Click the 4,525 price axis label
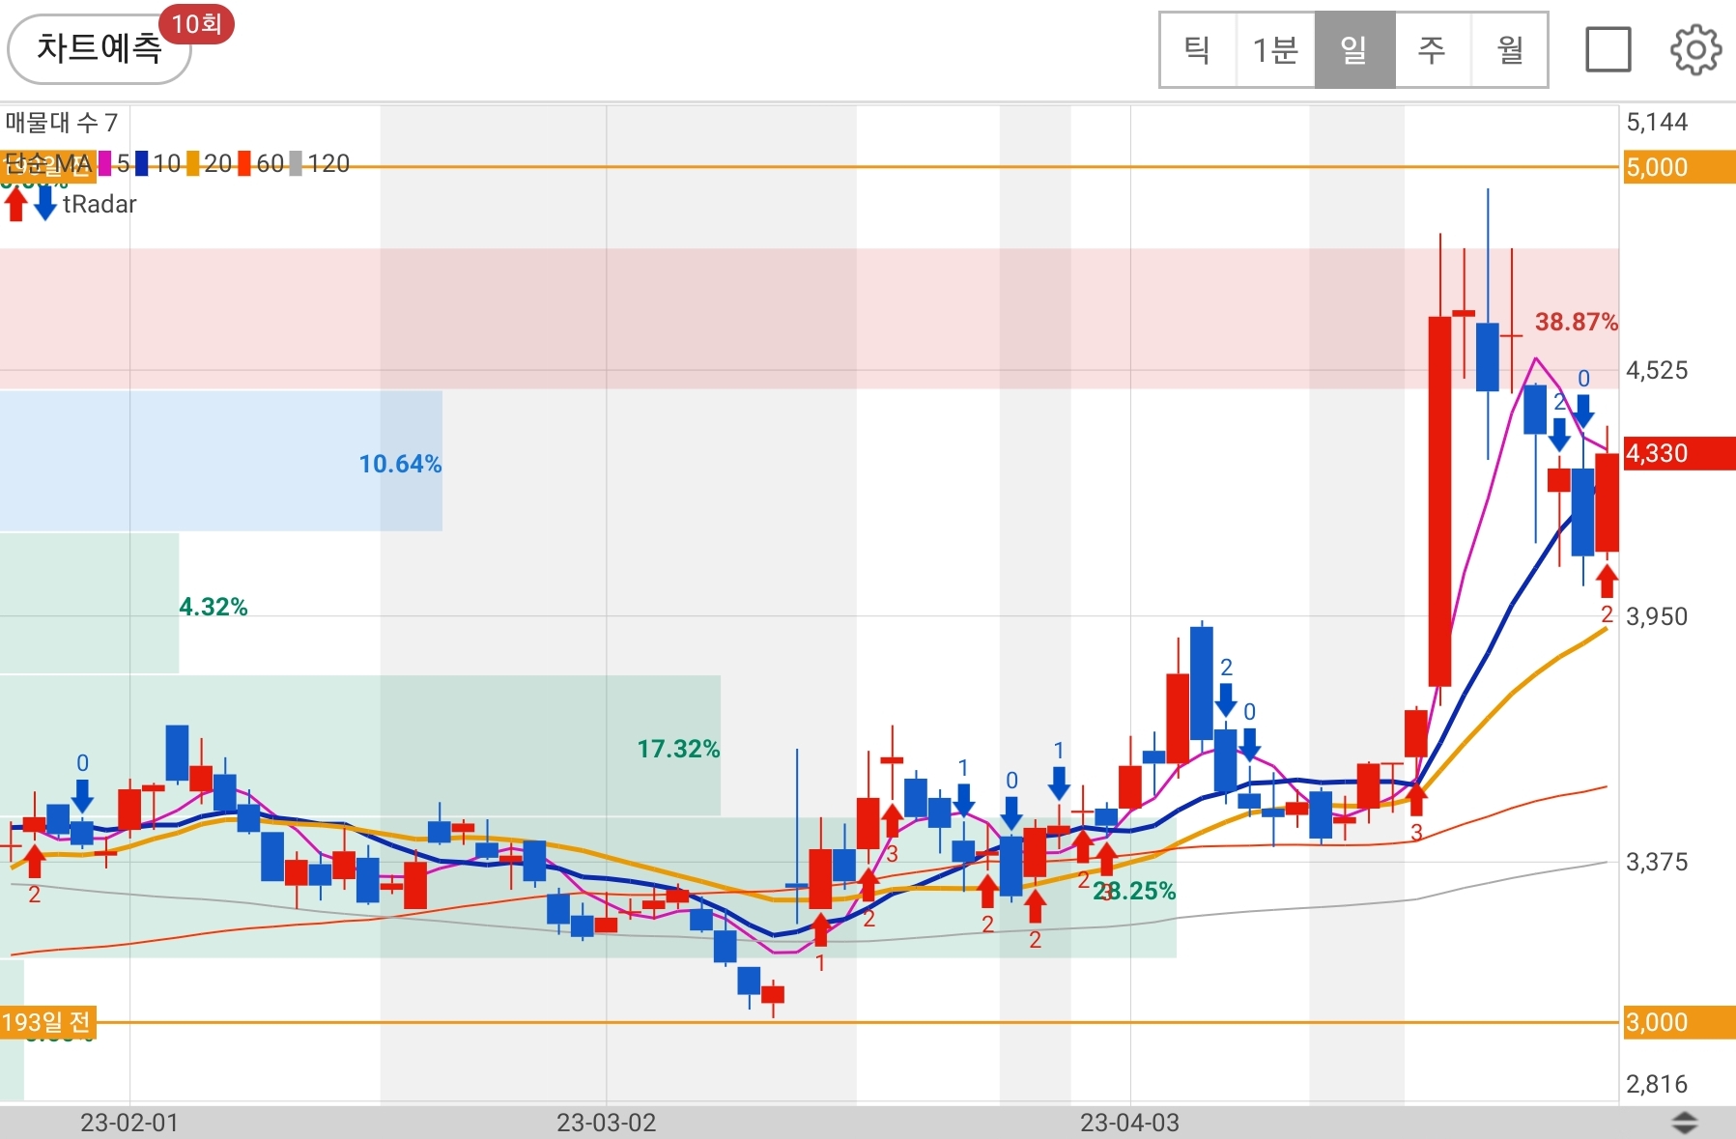Image resolution: width=1736 pixels, height=1139 pixels. 1657,370
